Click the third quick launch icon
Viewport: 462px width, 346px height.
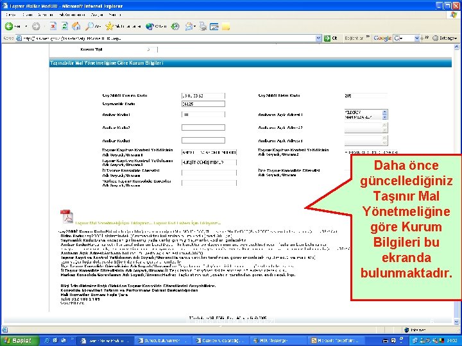pyautogui.click(x=64, y=341)
